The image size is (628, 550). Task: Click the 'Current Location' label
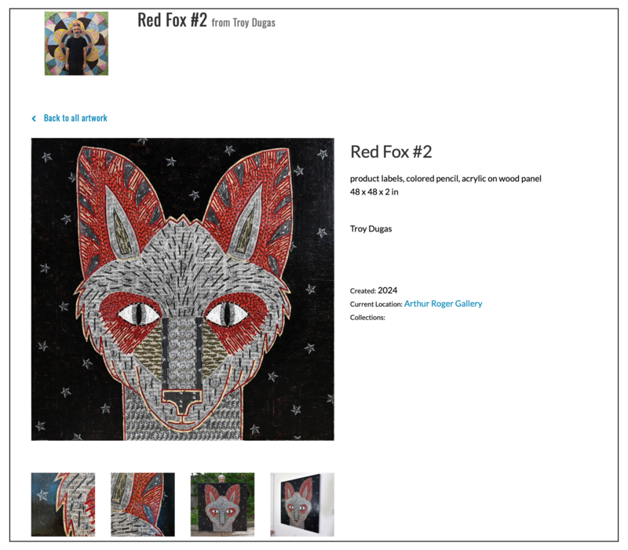pos(374,304)
